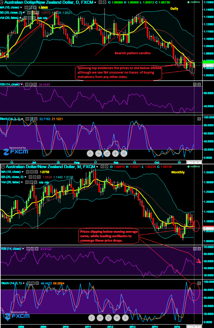Open settings for the Monthly chart symbol
This screenshot has width=214, height=328.
point(106,167)
